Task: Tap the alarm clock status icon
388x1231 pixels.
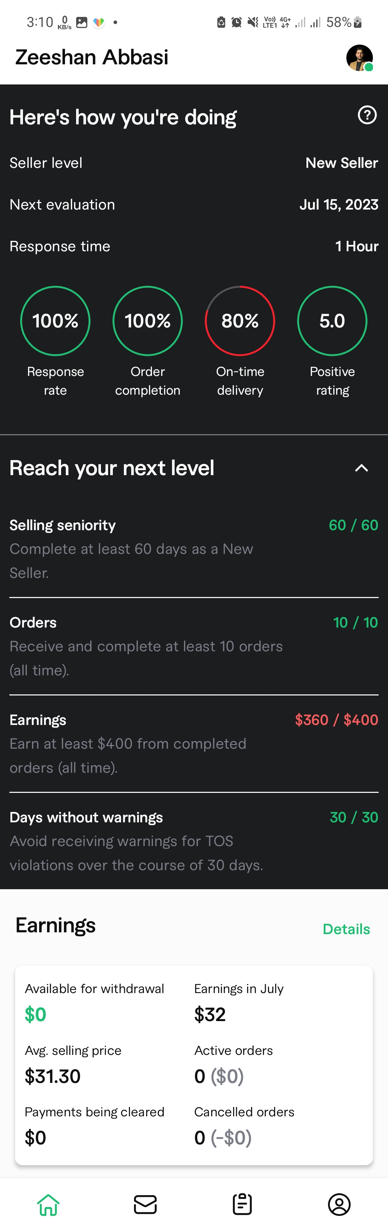Action: (236, 22)
